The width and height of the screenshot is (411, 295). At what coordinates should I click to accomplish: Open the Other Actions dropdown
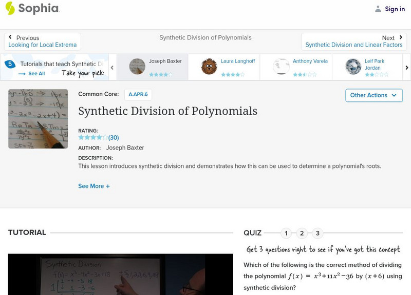pos(373,95)
